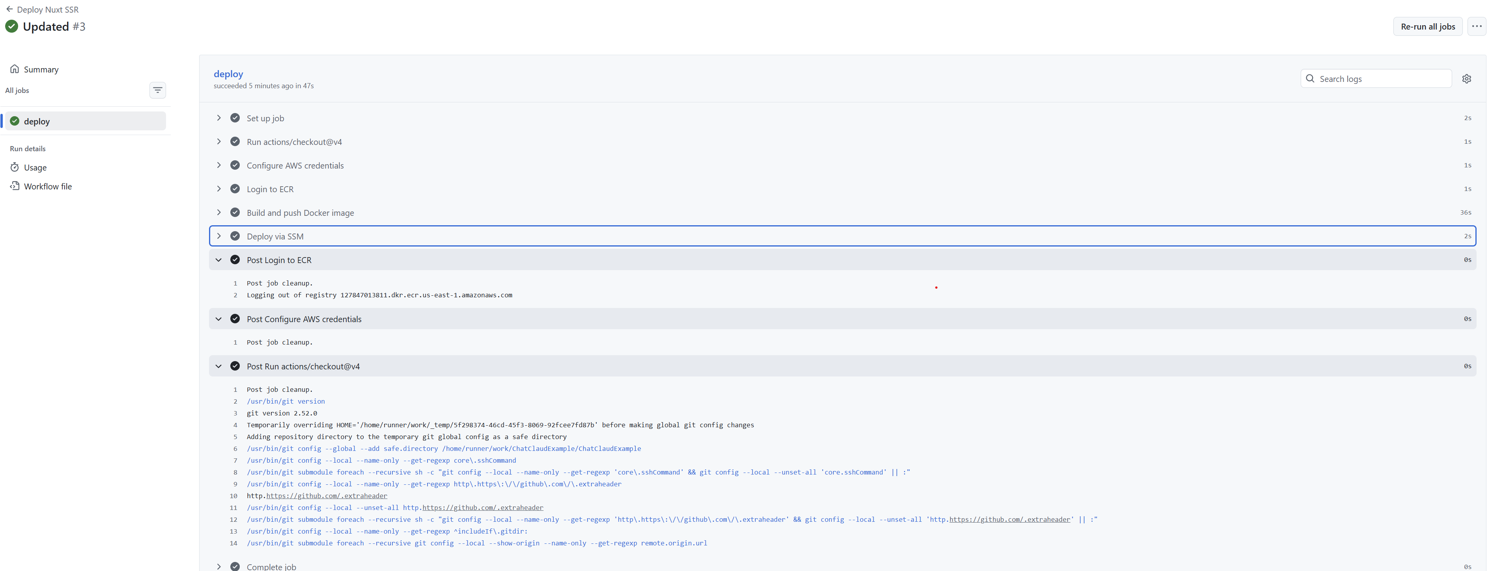
Task: Click the Re-run all jobs button
Action: coord(1428,26)
